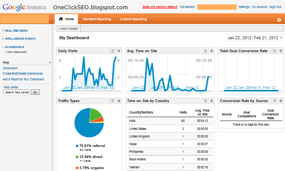
Task: Collapse the Help panel minimize icon
Action: click(x=50, y=62)
